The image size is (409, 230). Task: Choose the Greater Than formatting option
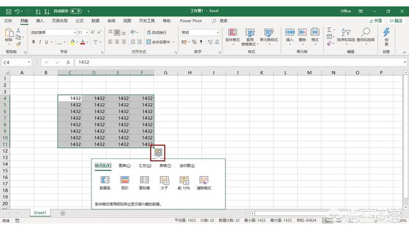pos(164,183)
